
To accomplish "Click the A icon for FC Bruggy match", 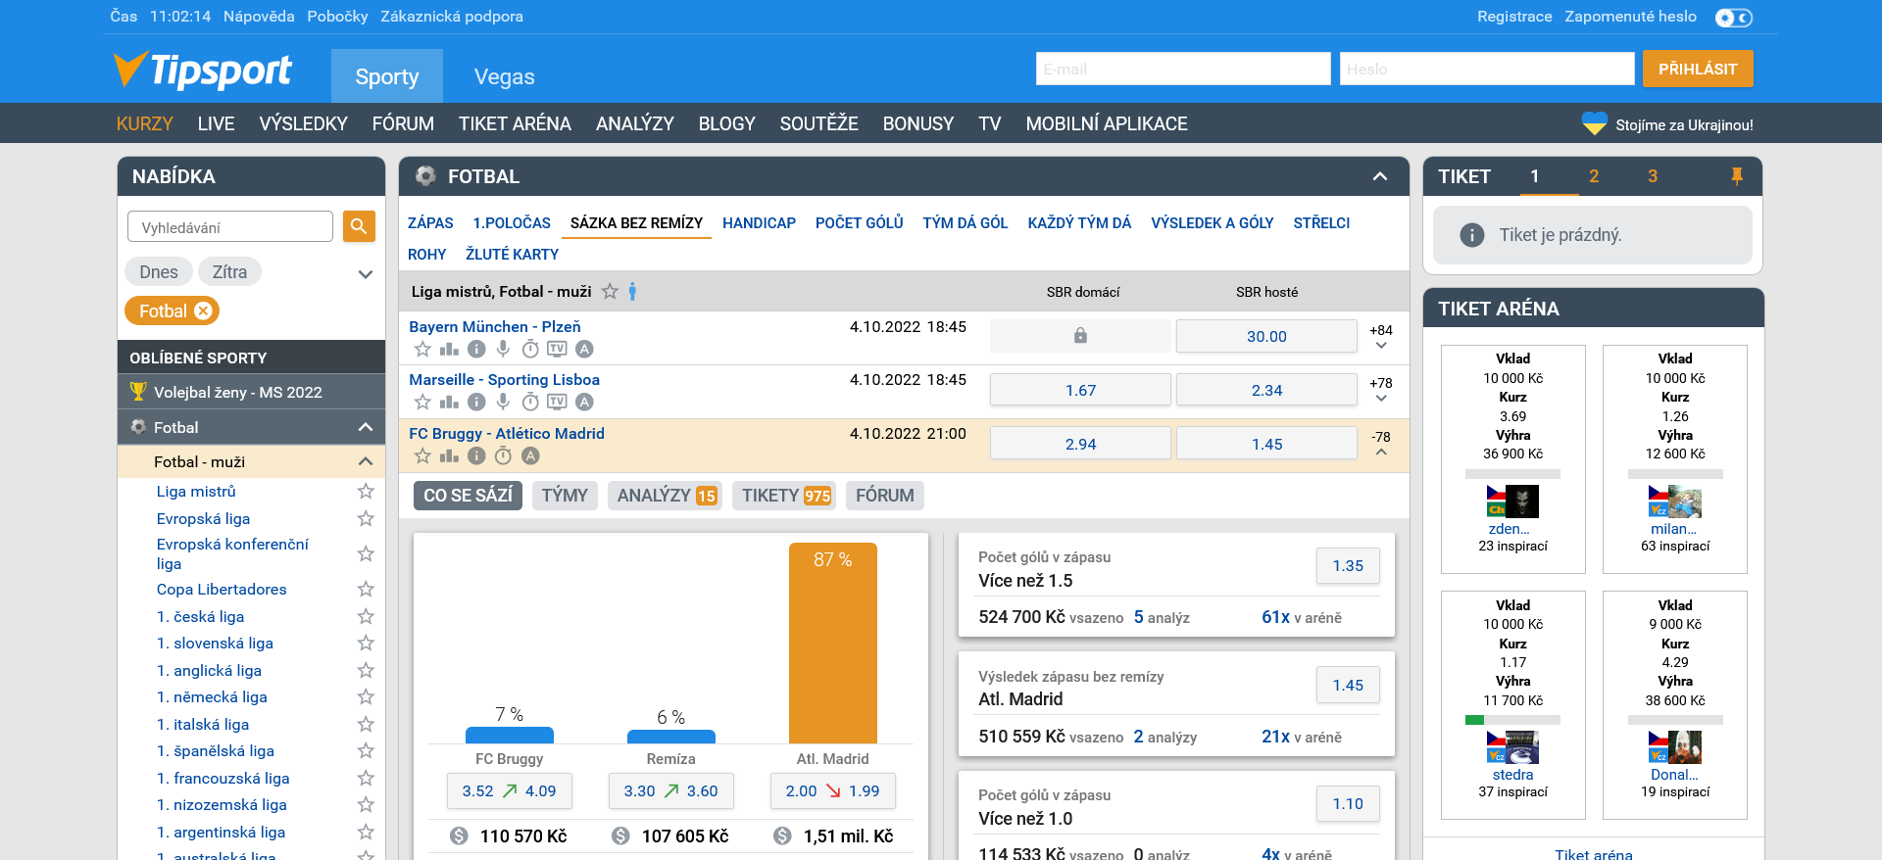I will click(530, 455).
